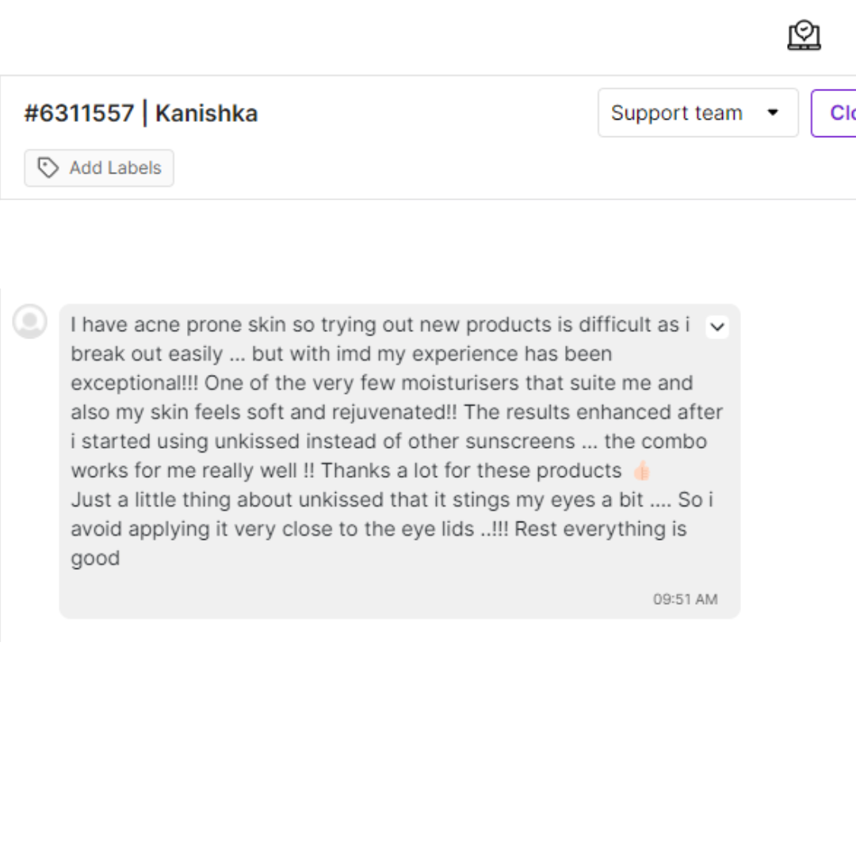Viewport: 856px width, 856px height.
Task: Click the laptop shield icon at top
Action: [804, 36]
